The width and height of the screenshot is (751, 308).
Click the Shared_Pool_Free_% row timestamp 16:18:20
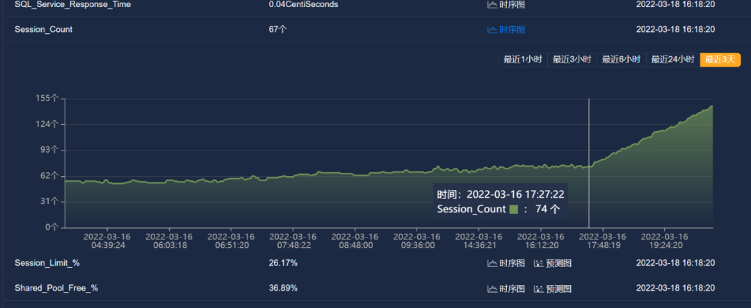click(x=675, y=289)
